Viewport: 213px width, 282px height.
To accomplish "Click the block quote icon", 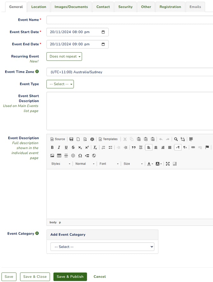I will (x=134, y=148).
